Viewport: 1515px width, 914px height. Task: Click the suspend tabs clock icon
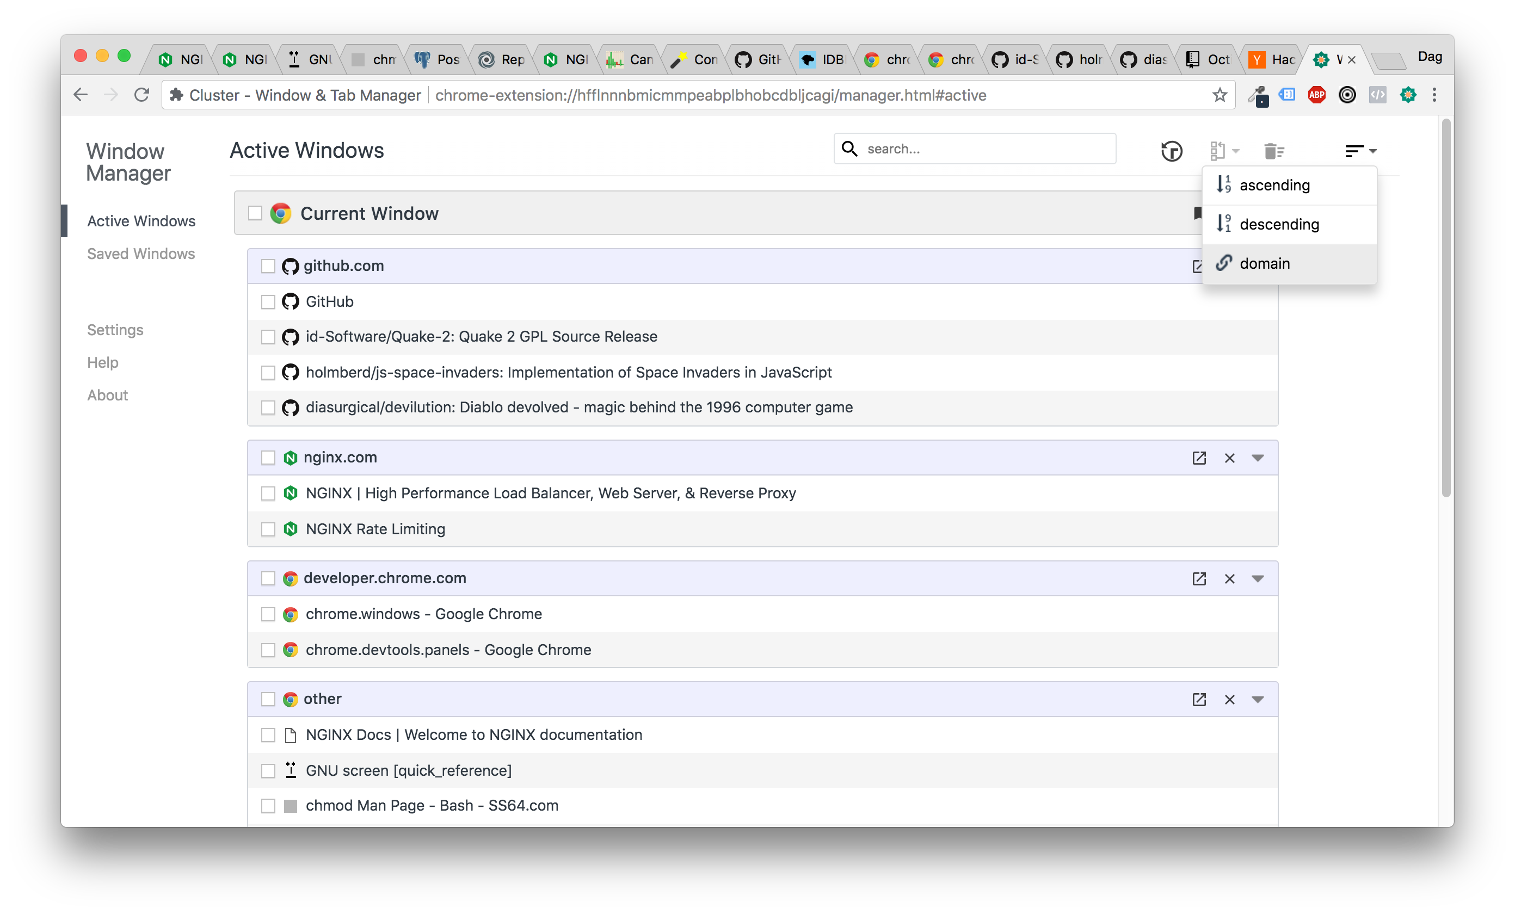click(x=1171, y=151)
